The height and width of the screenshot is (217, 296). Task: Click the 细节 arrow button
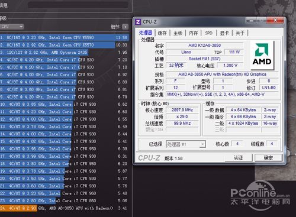click(125, 27)
